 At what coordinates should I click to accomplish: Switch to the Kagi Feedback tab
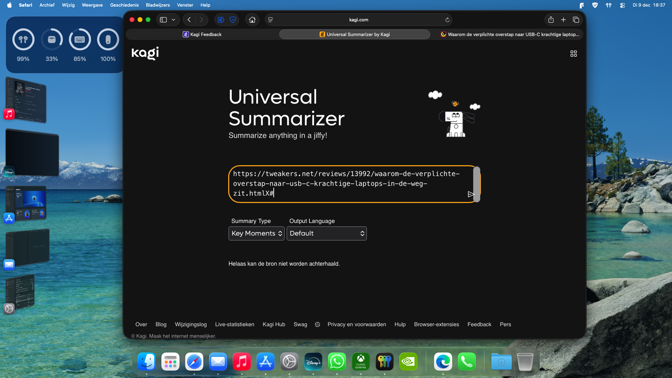click(202, 34)
